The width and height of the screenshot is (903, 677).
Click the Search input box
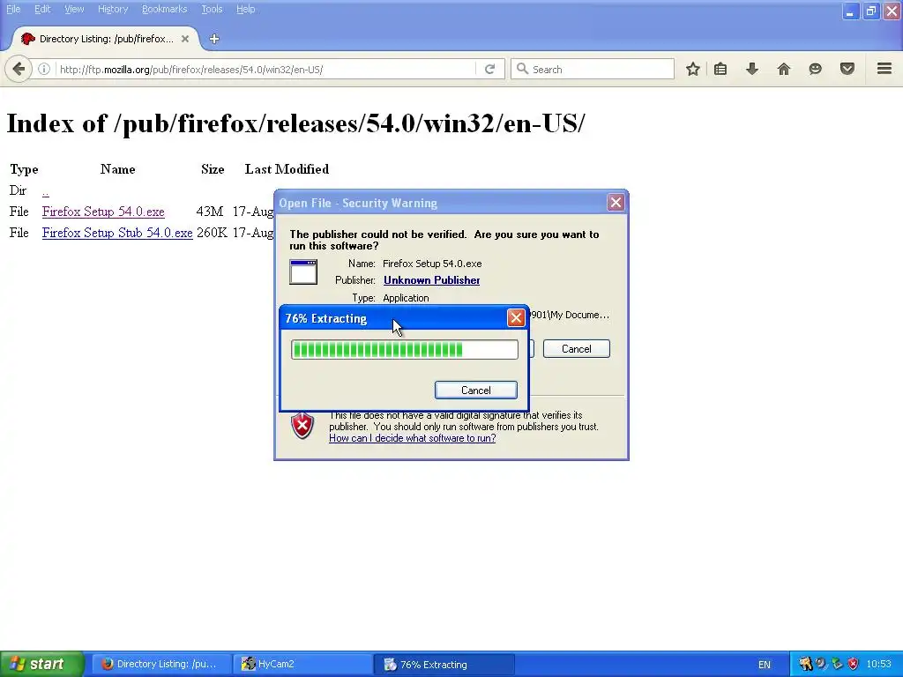tap(592, 69)
